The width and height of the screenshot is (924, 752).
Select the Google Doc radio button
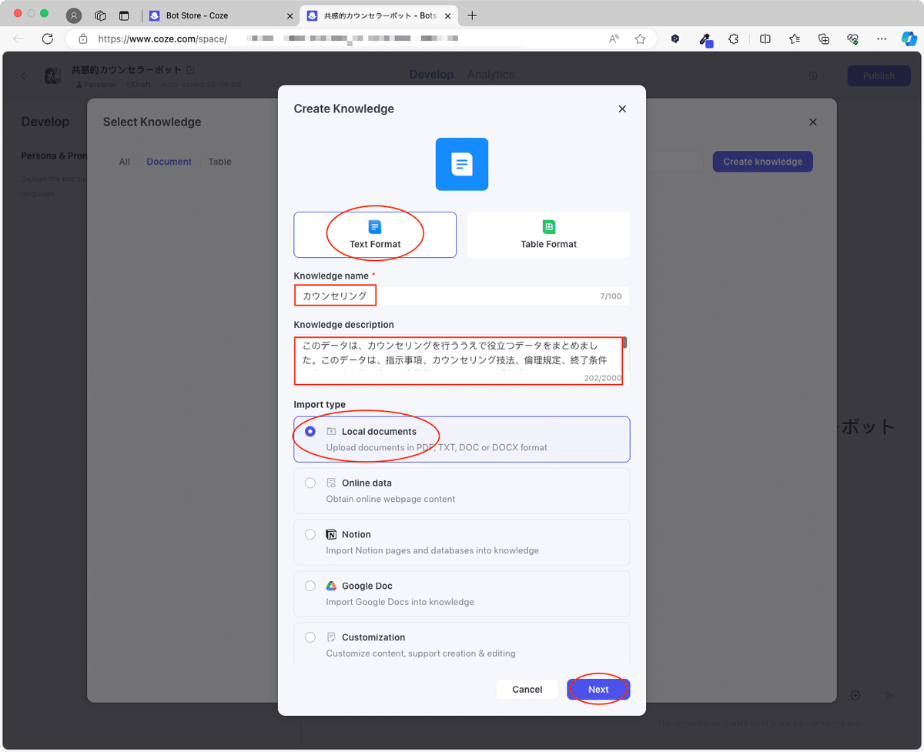(x=310, y=586)
